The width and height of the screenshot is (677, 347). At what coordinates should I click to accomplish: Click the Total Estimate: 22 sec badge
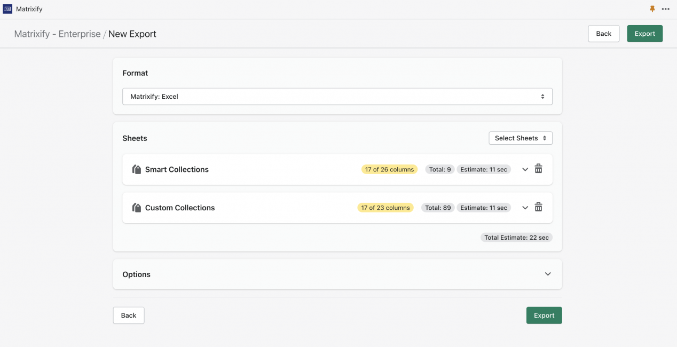(516, 237)
